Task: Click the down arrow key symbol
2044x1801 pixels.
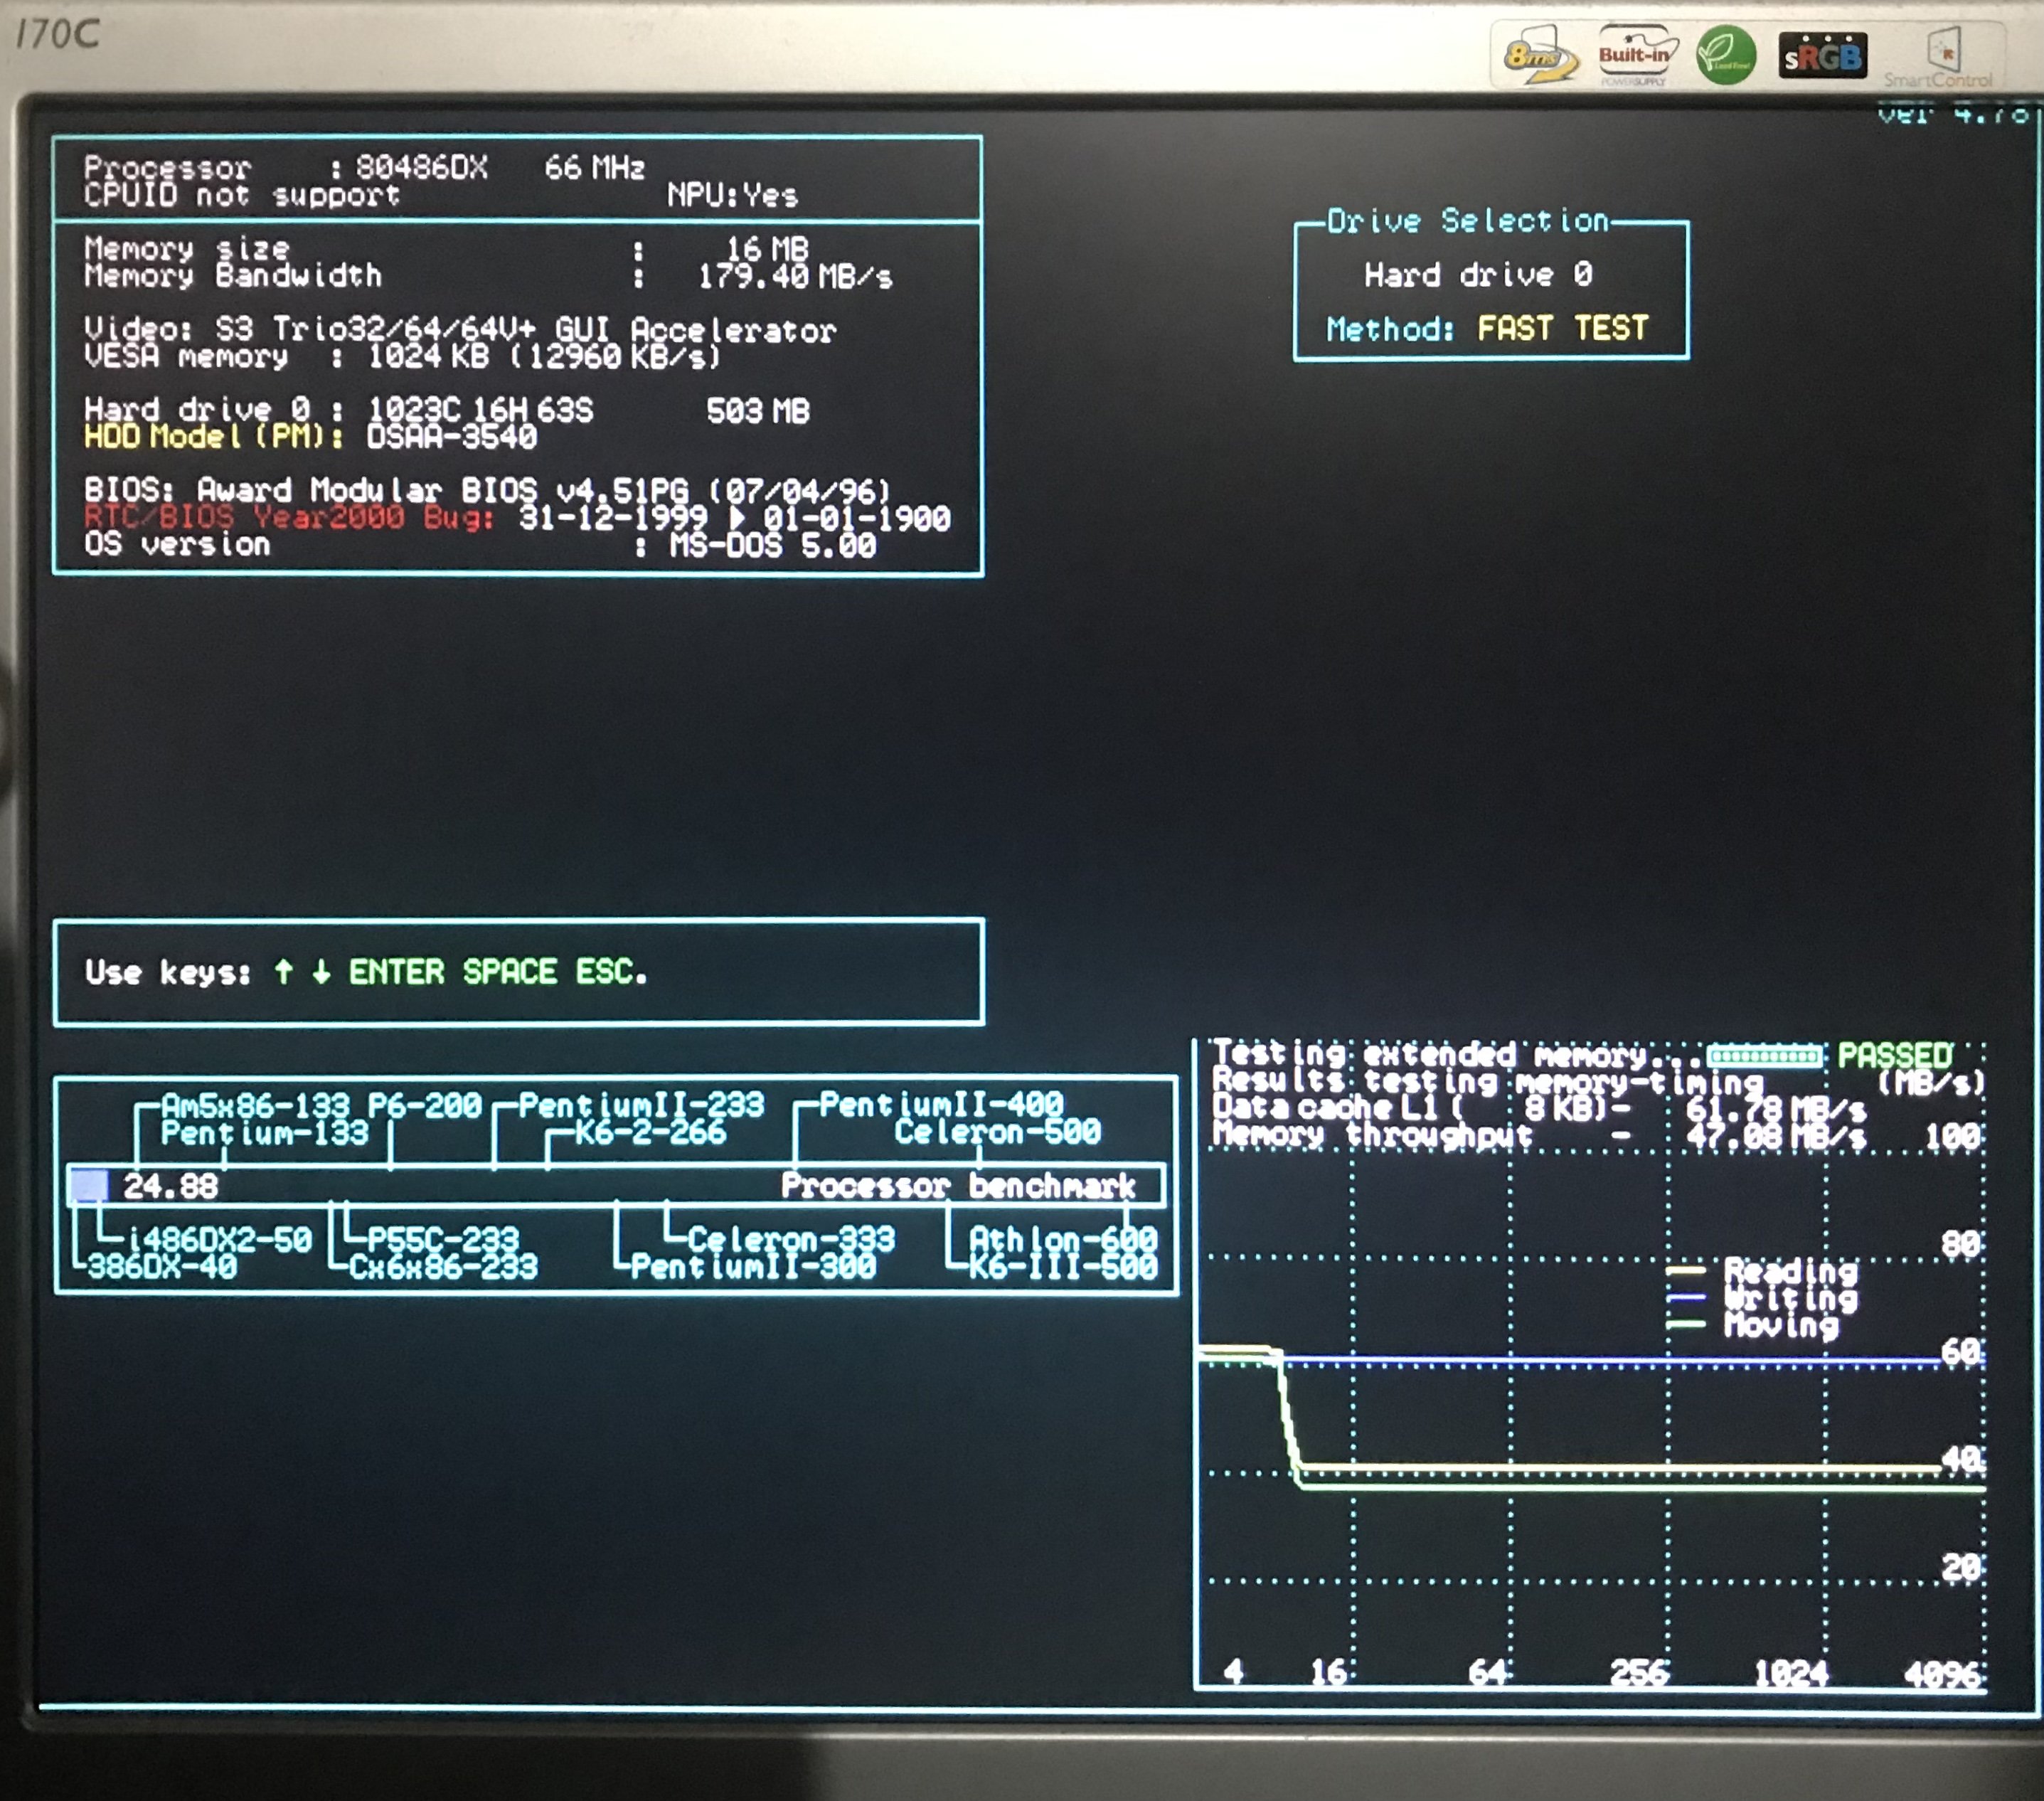Action: coord(321,971)
